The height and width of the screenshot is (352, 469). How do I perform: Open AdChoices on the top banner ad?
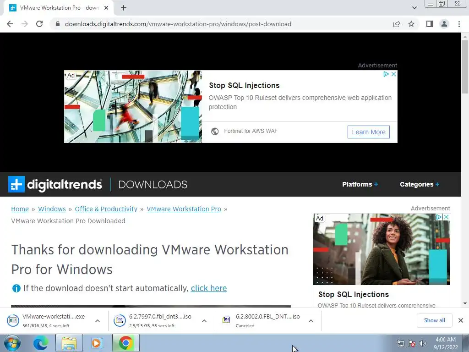point(386,74)
